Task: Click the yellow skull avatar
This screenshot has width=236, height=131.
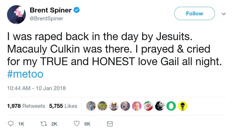Action: 182,106
